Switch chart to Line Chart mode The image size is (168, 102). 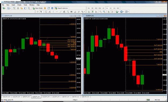point(96,12)
